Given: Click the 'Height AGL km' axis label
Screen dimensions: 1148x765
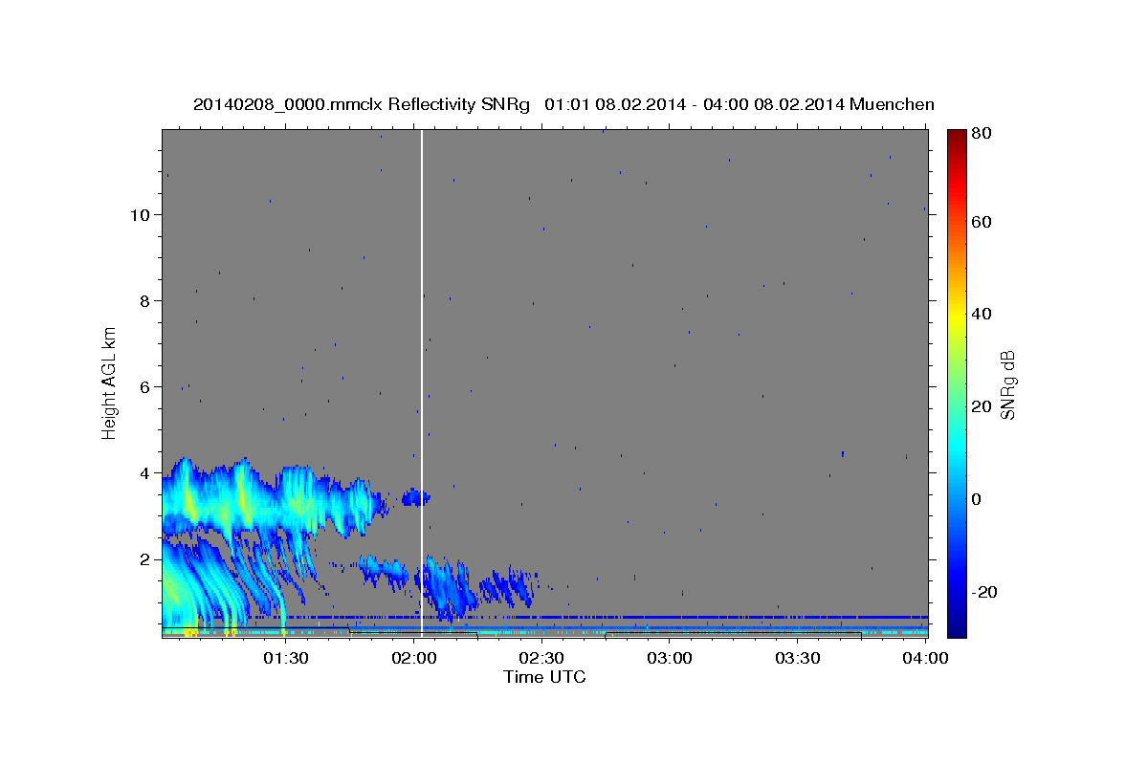Looking at the screenshot, I should pos(110,382).
